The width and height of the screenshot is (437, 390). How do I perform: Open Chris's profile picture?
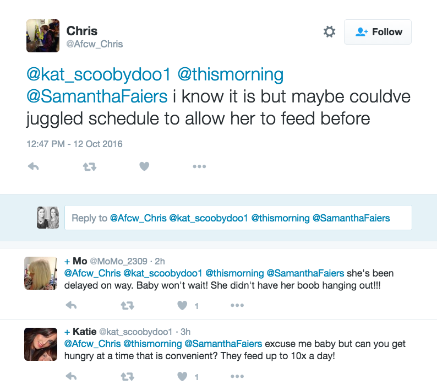pos(43,36)
